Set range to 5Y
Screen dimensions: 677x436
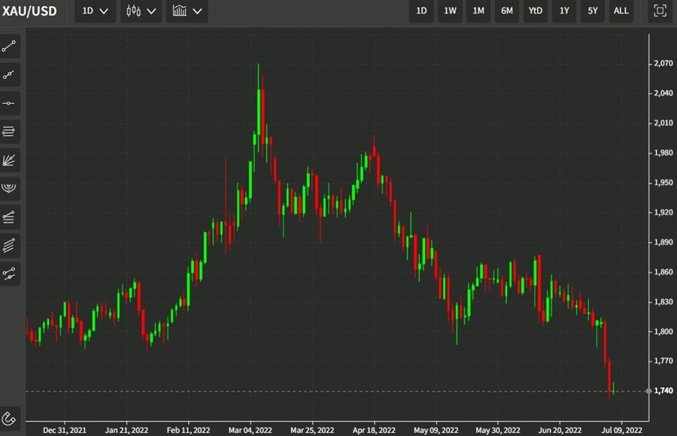593,11
